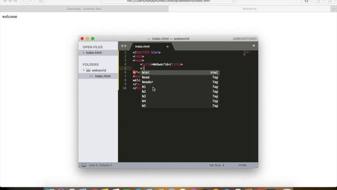Select html in autocomplete list
337x190 pixels.
[180, 73]
